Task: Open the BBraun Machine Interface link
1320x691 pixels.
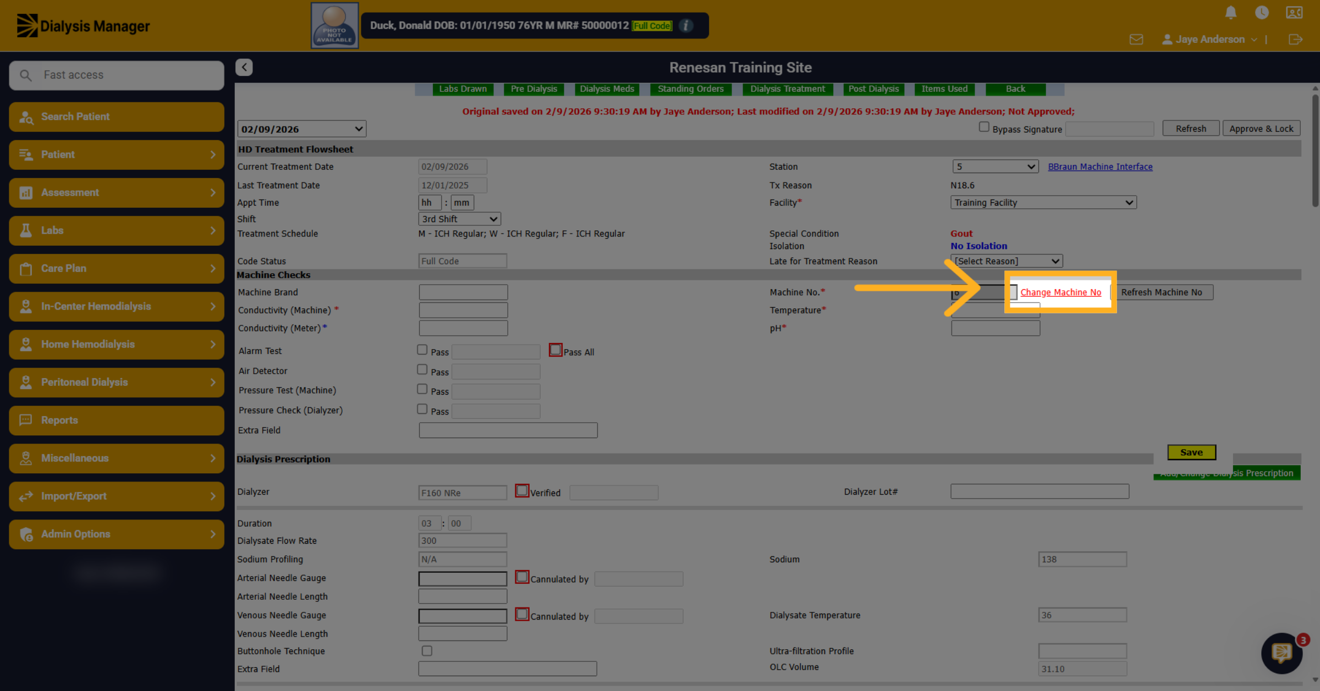Action: pos(1100,167)
